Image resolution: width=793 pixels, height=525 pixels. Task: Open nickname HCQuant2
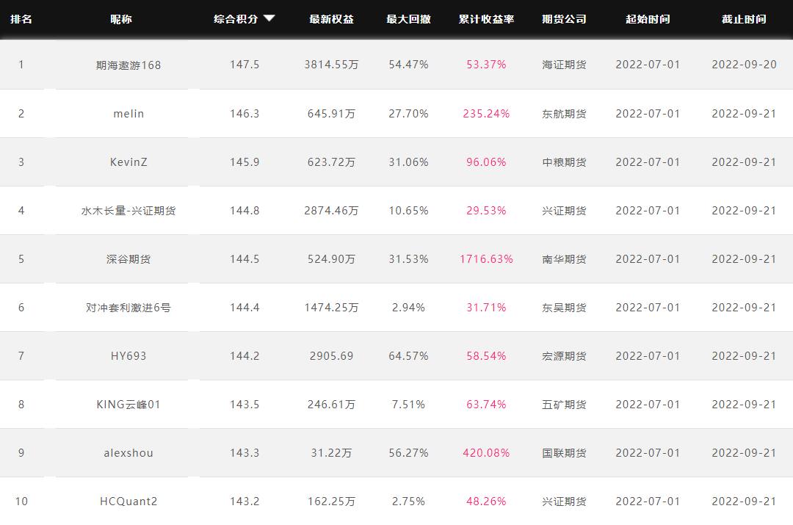coord(128,502)
